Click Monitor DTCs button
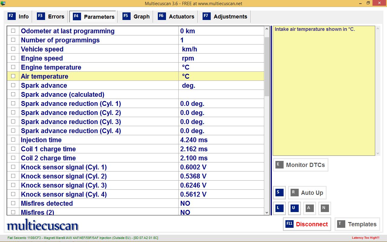 click(x=301, y=165)
